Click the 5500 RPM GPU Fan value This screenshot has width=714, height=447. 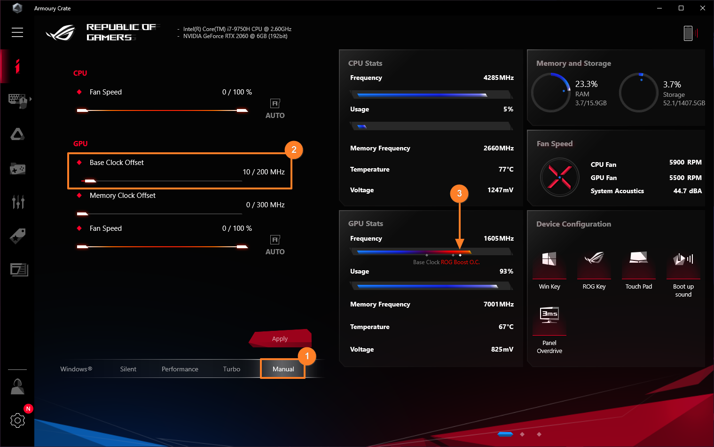click(685, 178)
